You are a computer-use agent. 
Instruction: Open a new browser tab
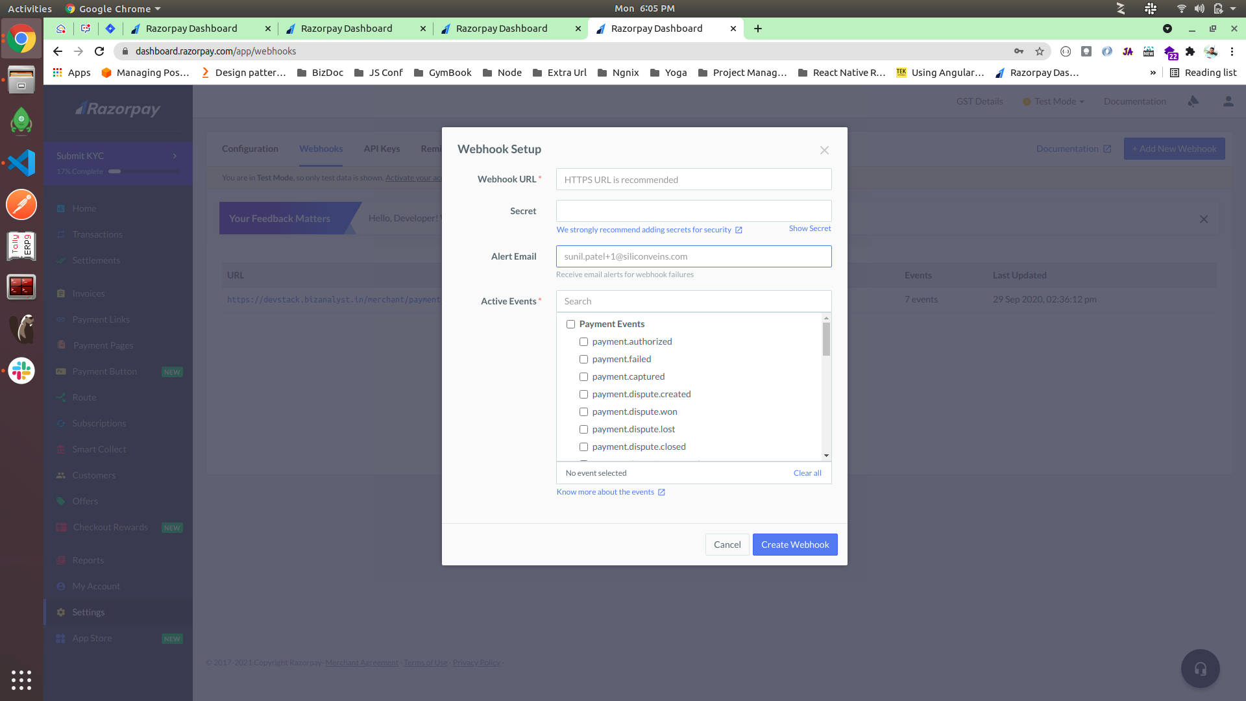pos(757,29)
